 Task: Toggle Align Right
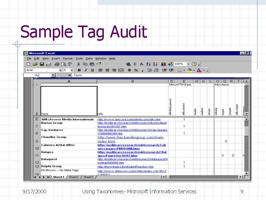coord(114,70)
